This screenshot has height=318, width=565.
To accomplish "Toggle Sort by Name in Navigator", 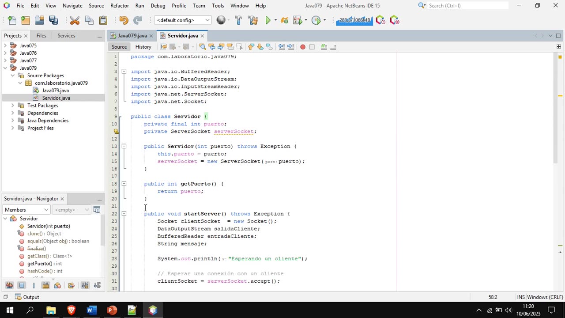I will coord(85,285).
